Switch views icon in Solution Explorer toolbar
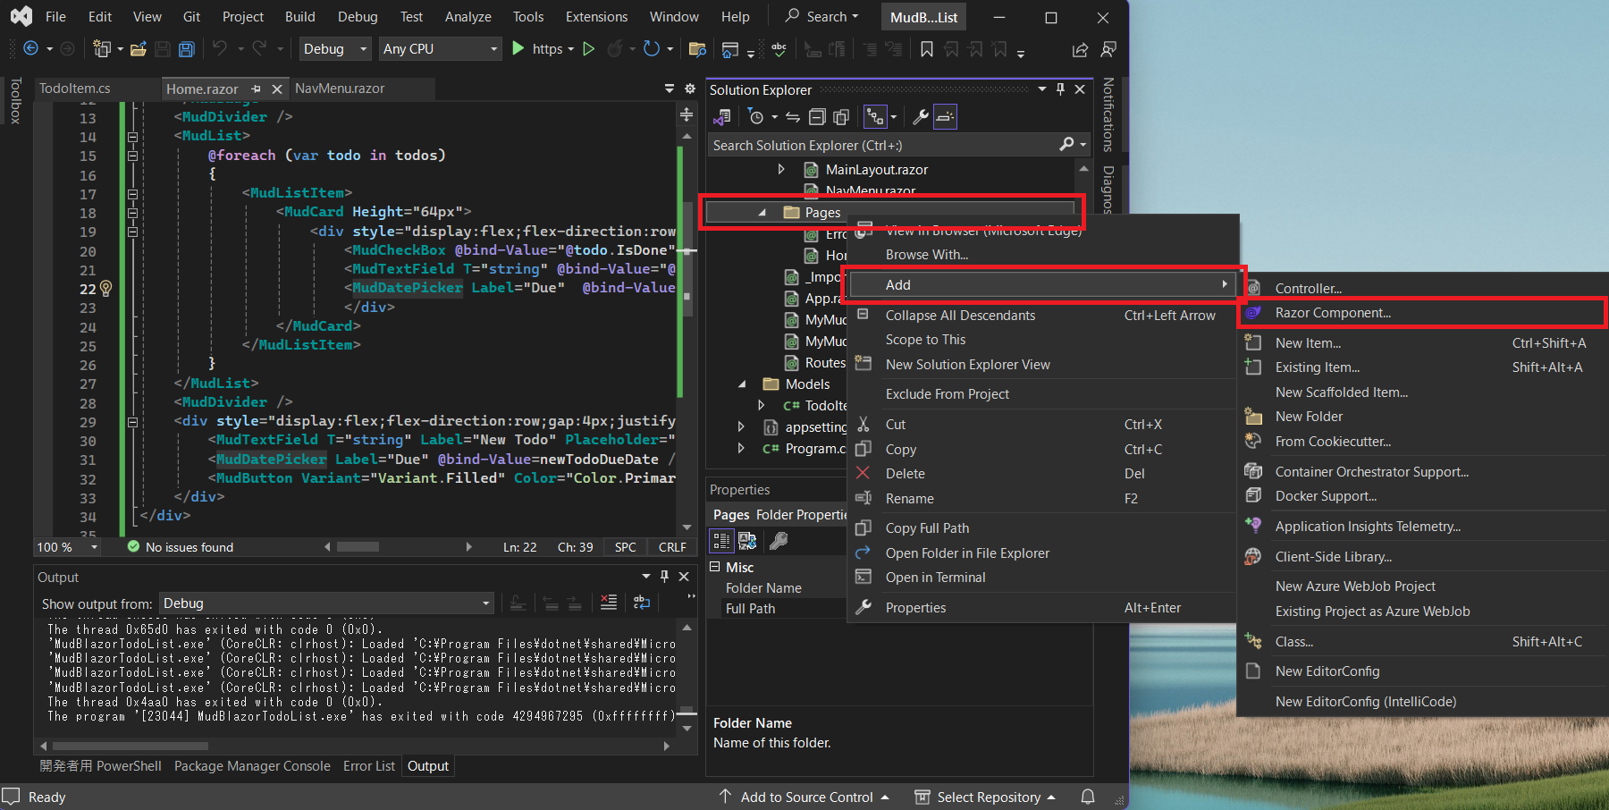This screenshot has width=1609, height=810. click(722, 117)
